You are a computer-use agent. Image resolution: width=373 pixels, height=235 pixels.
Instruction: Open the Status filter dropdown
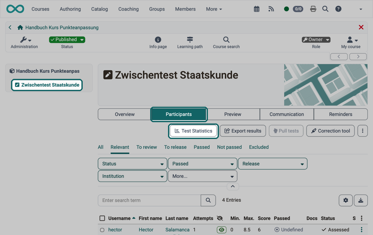(x=133, y=164)
